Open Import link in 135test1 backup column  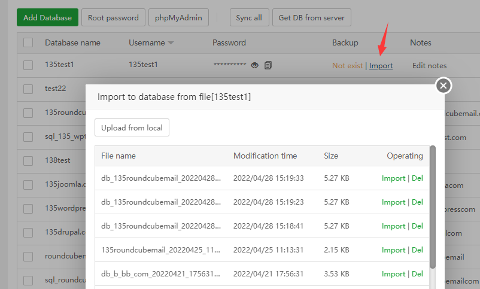point(381,66)
